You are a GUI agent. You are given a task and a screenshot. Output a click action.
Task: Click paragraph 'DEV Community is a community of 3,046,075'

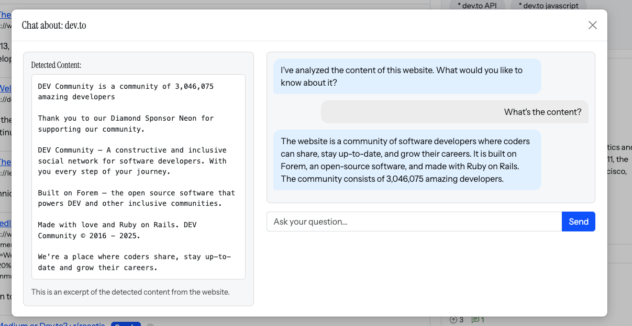126,91
